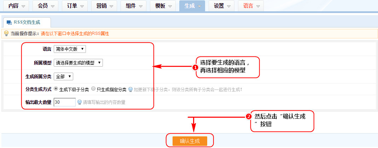
Task: Open the 模板 menu
Action: [x=163, y=6]
